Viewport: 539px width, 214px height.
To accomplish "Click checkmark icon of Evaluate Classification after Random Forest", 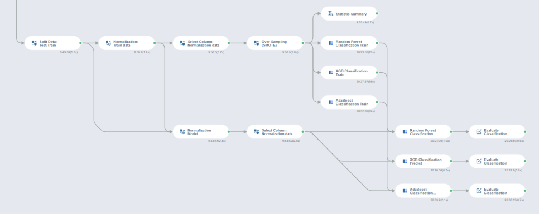I will pyautogui.click(x=479, y=132).
